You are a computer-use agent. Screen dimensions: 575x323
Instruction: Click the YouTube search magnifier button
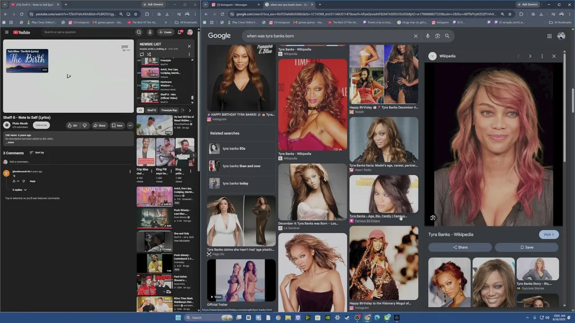(139, 32)
